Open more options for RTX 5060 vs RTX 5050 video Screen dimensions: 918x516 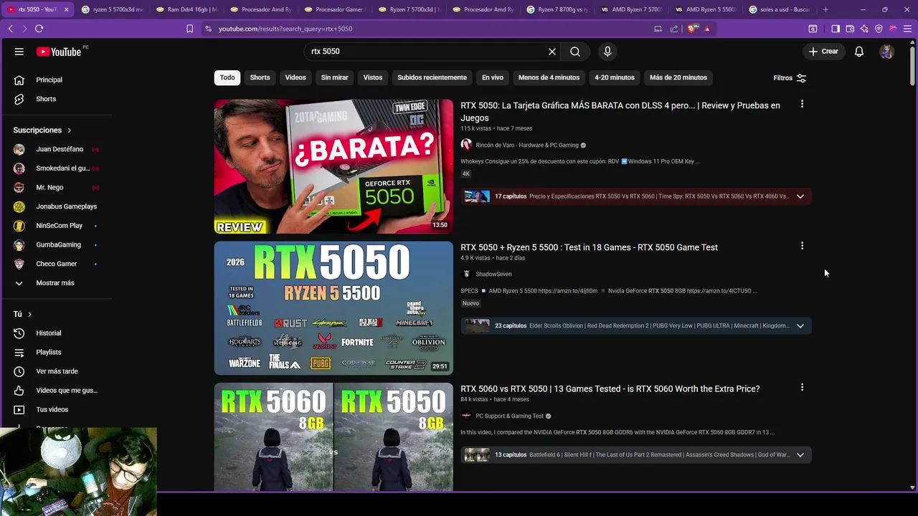[802, 388]
